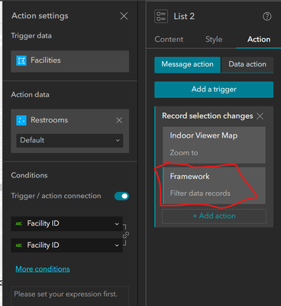The height and width of the screenshot is (306, 281).
Task: Click the Facilities layer icon
Action: [x=21, y=60]
